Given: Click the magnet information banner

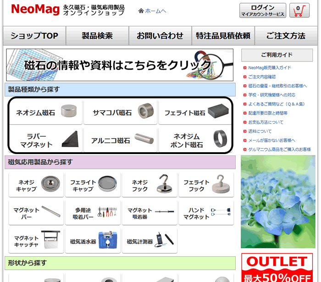Looking at the screenshot, I should pyautogui.click(x=120, y=65).
